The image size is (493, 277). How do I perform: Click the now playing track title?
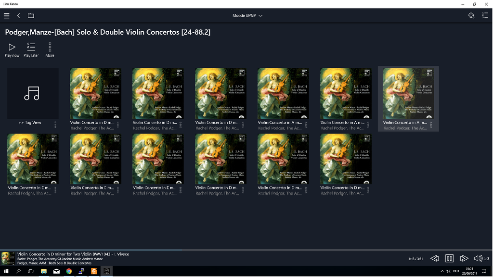coord(73,254)
